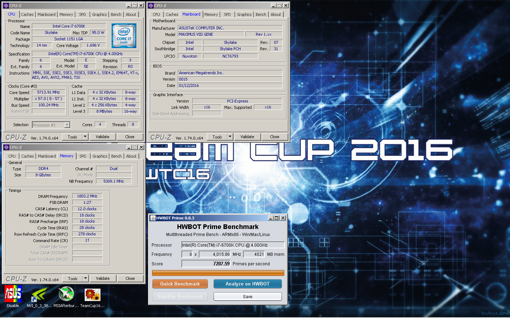Click the Intel Core i7 inside logo
The image size is (510, 318).
[x=124, y=36]
